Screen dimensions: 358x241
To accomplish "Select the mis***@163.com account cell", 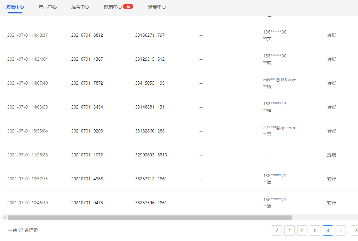I will pyautogui.click(x=280, y=80).
